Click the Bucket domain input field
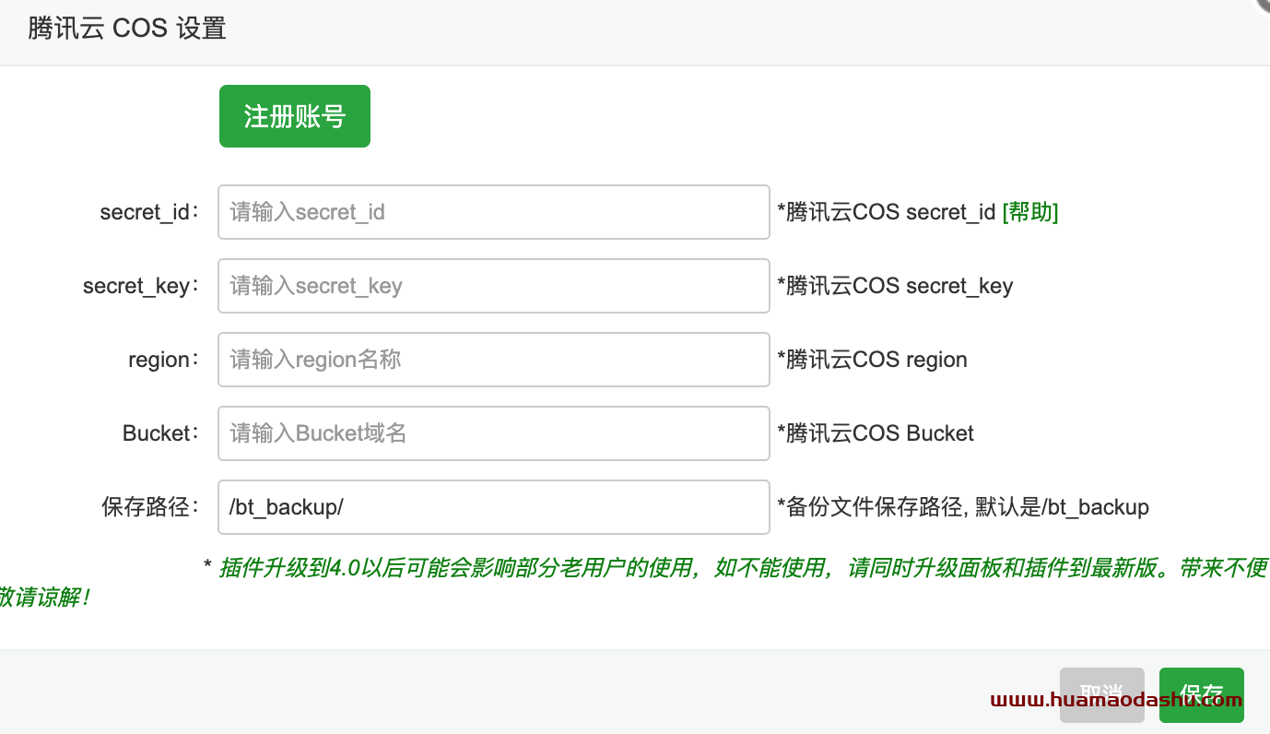The height and width of the screenshot is (734, 1270). [494, 433]
